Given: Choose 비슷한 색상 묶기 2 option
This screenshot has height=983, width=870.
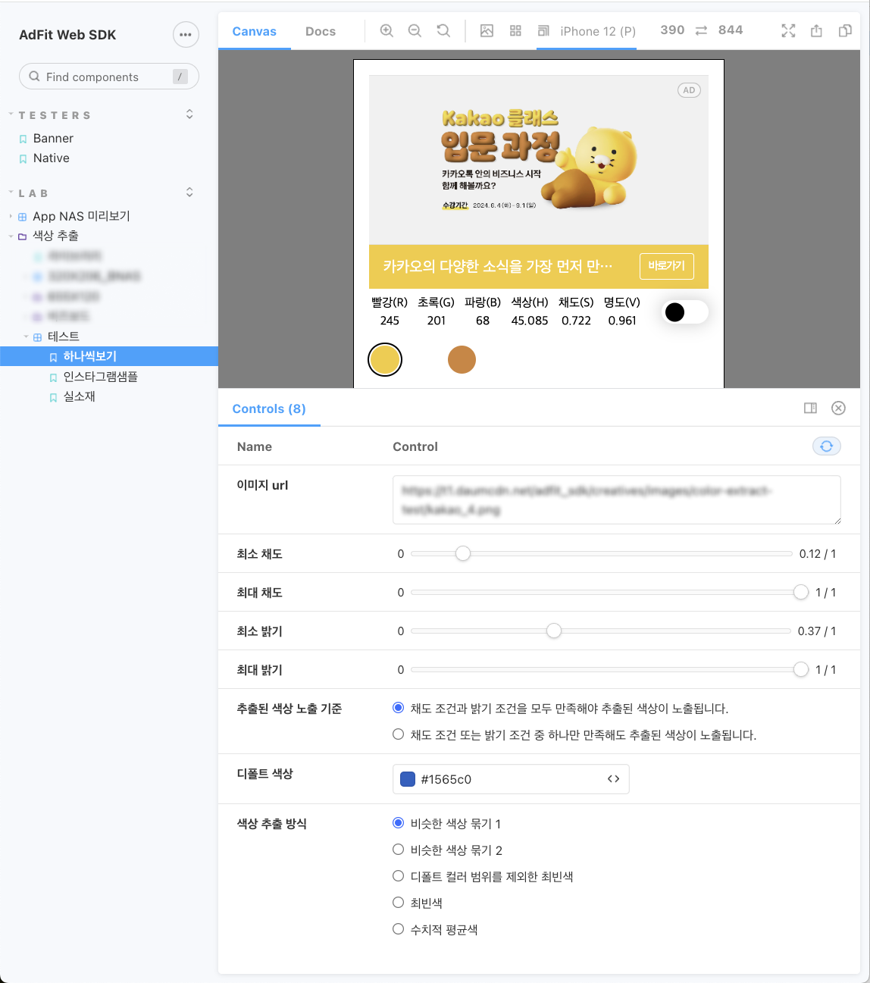Looking at the screenshot, I should [398, 850].
